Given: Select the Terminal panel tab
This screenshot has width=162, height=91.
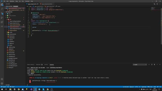Looking at the screenshot, I should pyautogui.click(x=52, y=65).
